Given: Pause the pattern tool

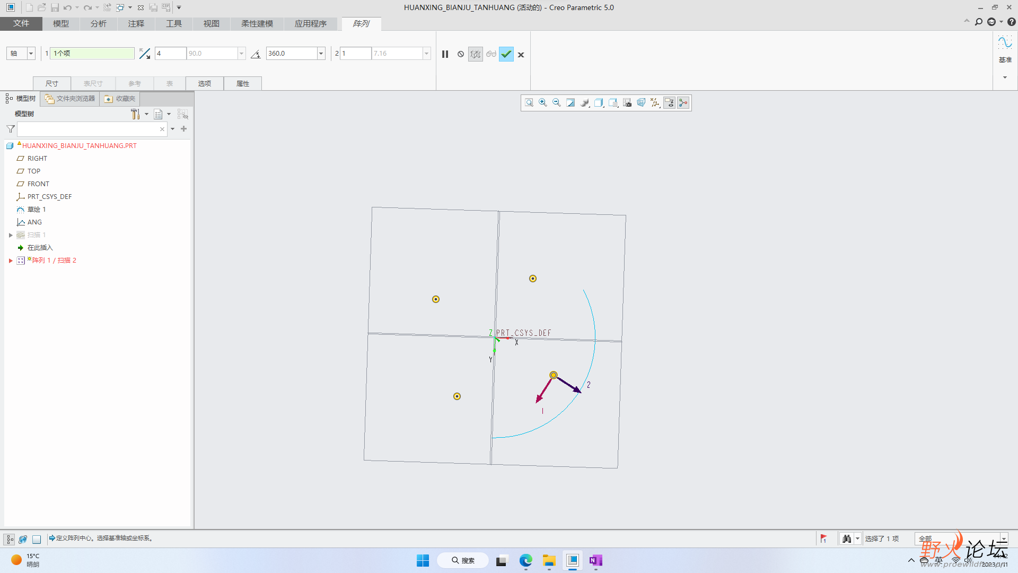Looking at the screenshot, I should 445,54.
